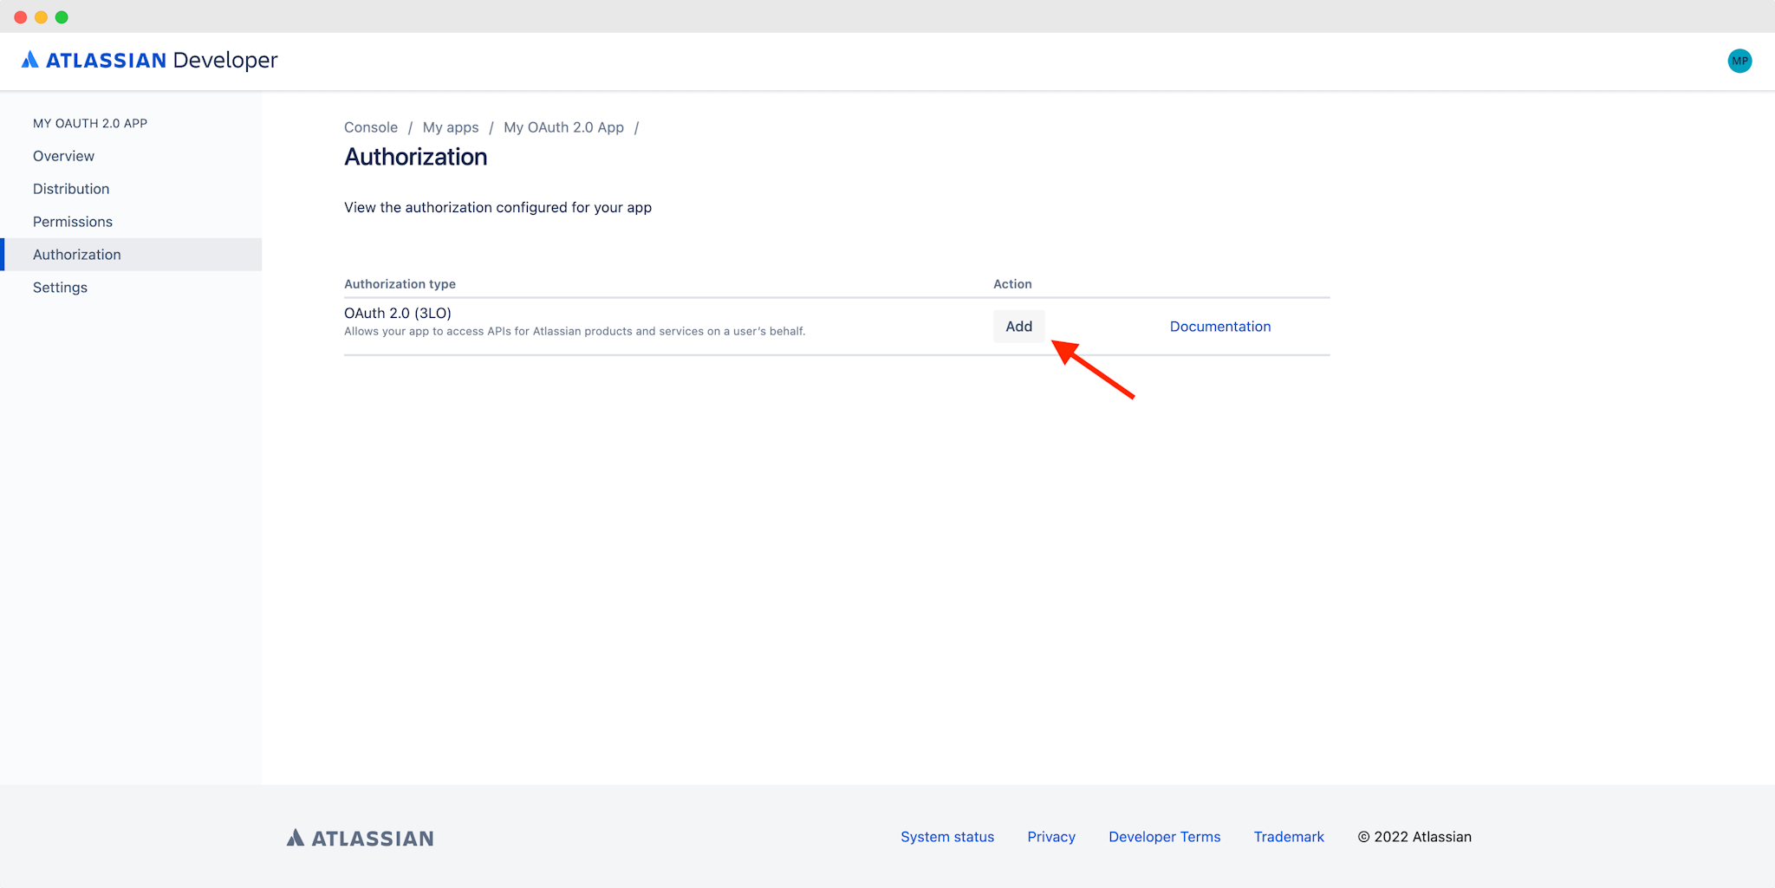Click the MY OAUTH 2.0 APP sidebar header

pos(90,123)
